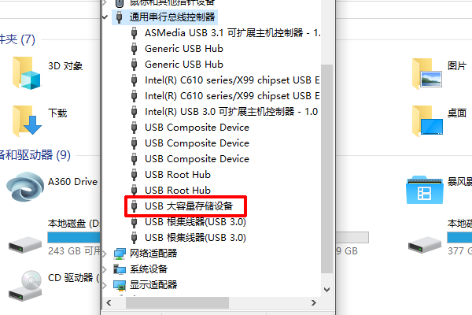Open the 图片 folder icon
The height and width of the screenshot is (315, 472).
(427, 73)
